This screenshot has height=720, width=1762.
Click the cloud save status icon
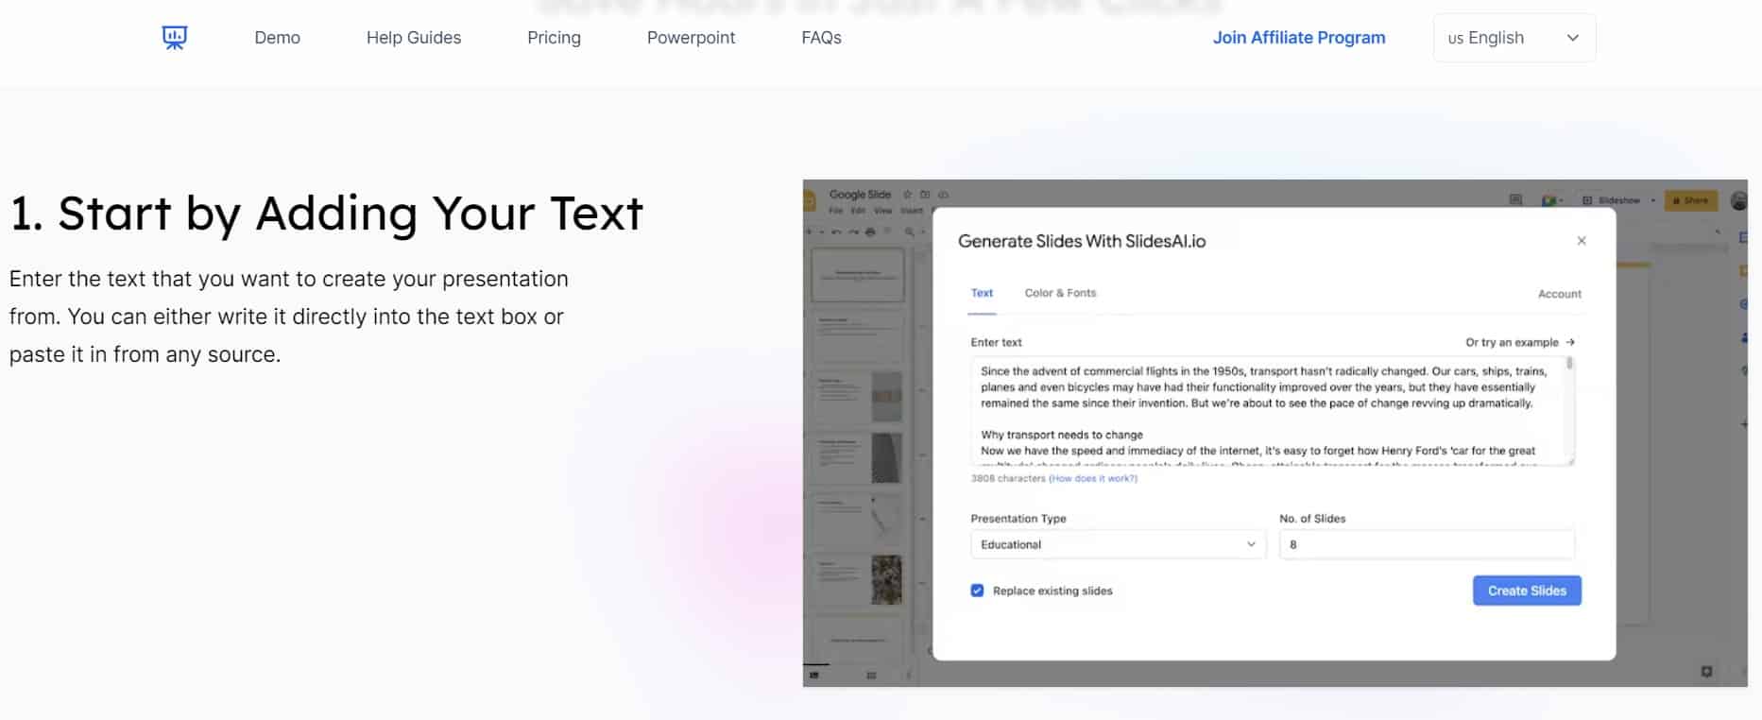tap(943, 195)
